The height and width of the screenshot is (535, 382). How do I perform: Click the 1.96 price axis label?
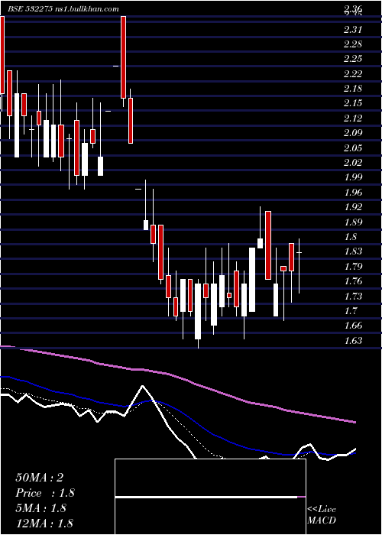click(x=353, y=192)
